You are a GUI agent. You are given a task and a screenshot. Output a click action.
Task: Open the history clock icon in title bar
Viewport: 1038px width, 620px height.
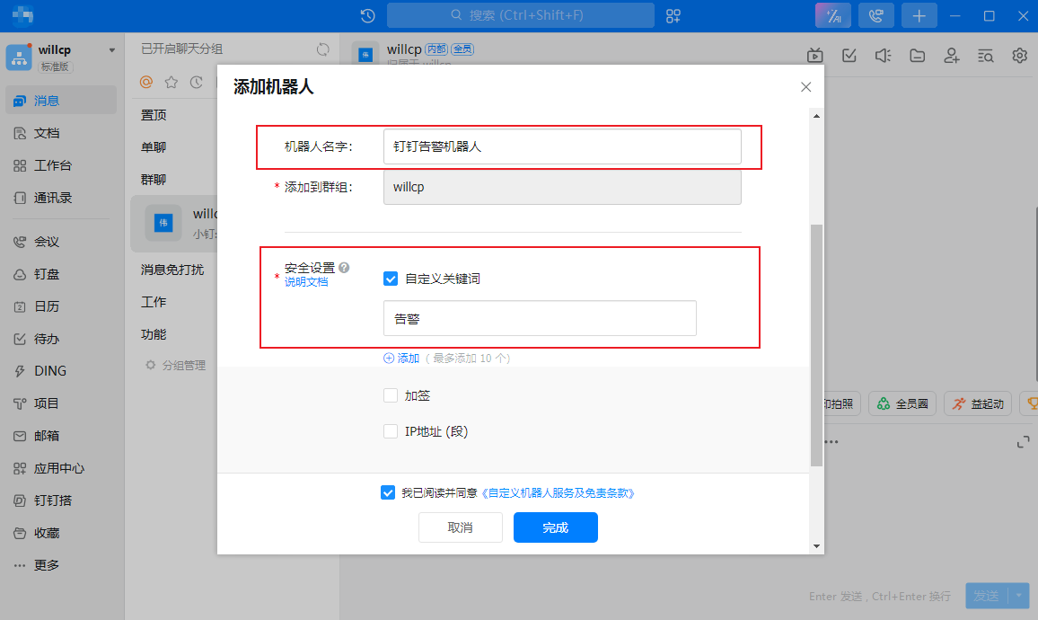368,16
